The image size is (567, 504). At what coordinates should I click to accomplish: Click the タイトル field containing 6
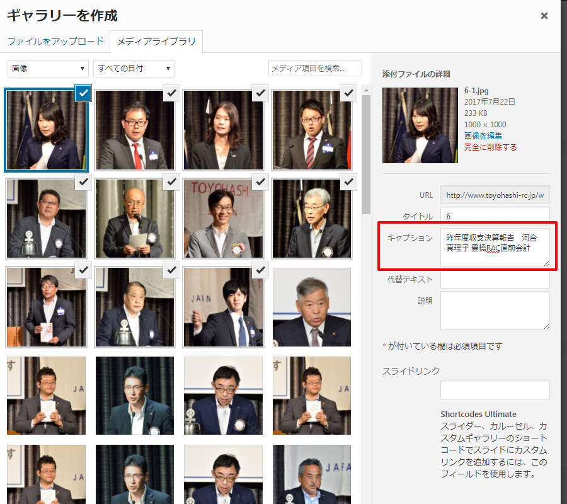tap(495, 216)
